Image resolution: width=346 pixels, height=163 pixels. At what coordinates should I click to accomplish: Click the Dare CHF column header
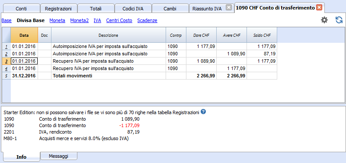(x=201, y=35)
